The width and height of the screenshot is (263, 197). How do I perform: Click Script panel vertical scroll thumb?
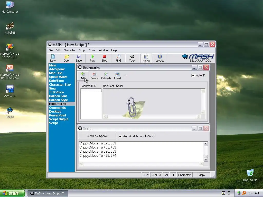(206, 156)
